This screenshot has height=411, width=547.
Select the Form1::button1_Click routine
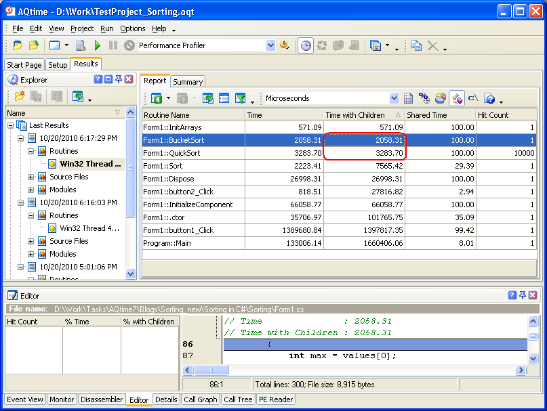click(x=339, y=230)
